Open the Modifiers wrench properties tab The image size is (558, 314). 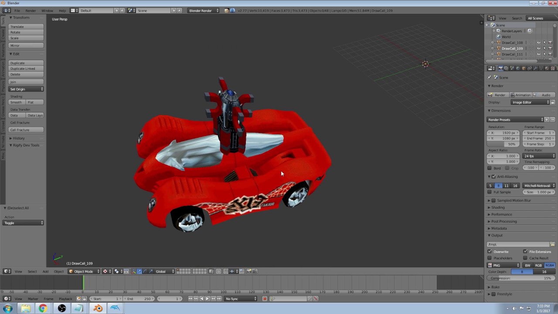[x=535, y=68]
